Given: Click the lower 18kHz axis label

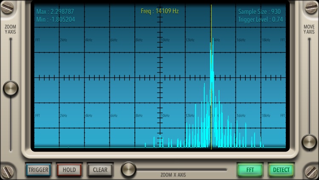Looking at the screenshot, I should pos(266,116).
